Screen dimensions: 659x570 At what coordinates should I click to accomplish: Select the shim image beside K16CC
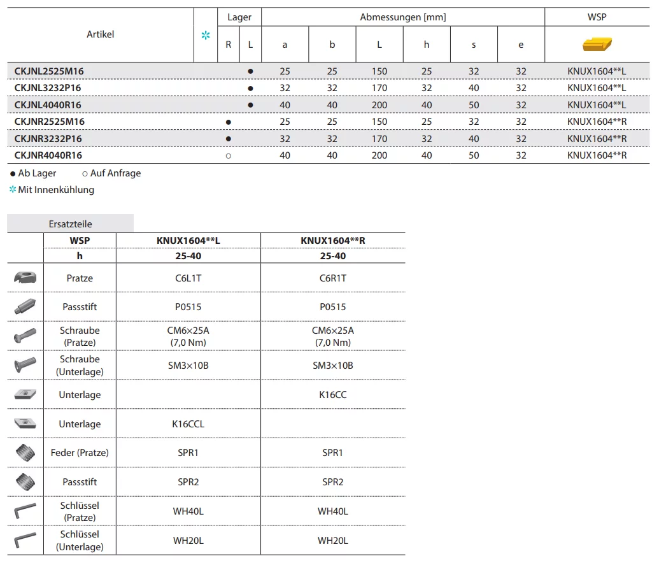[x=25, y=394]
